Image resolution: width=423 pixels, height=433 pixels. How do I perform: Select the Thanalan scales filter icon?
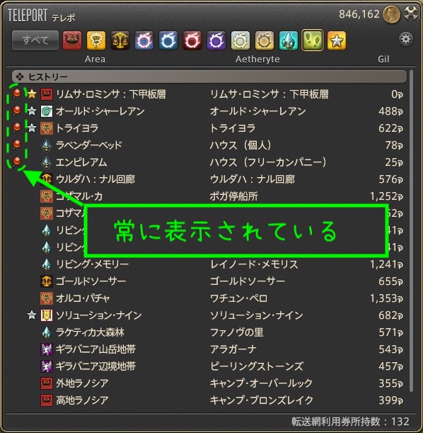pyautogui.click(x=120, y=40)
